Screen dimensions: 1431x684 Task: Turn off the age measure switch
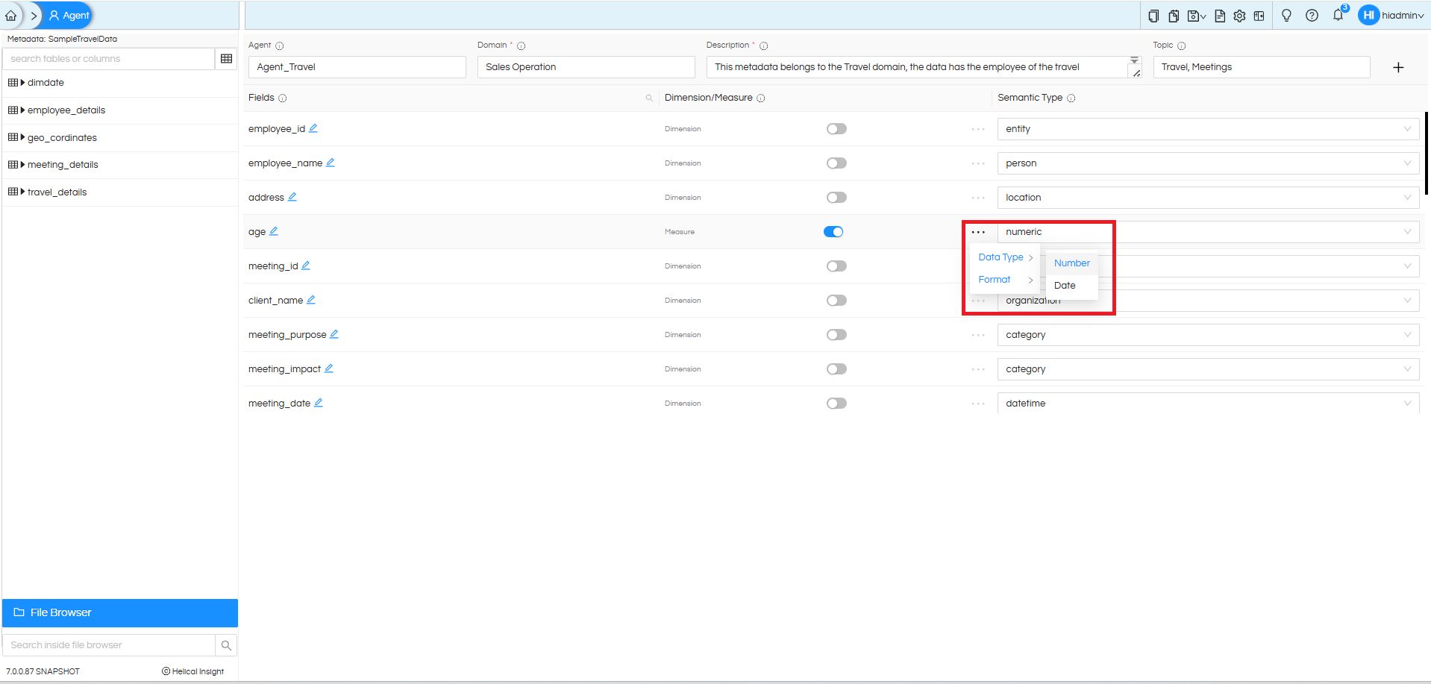(x=833, y=232)
